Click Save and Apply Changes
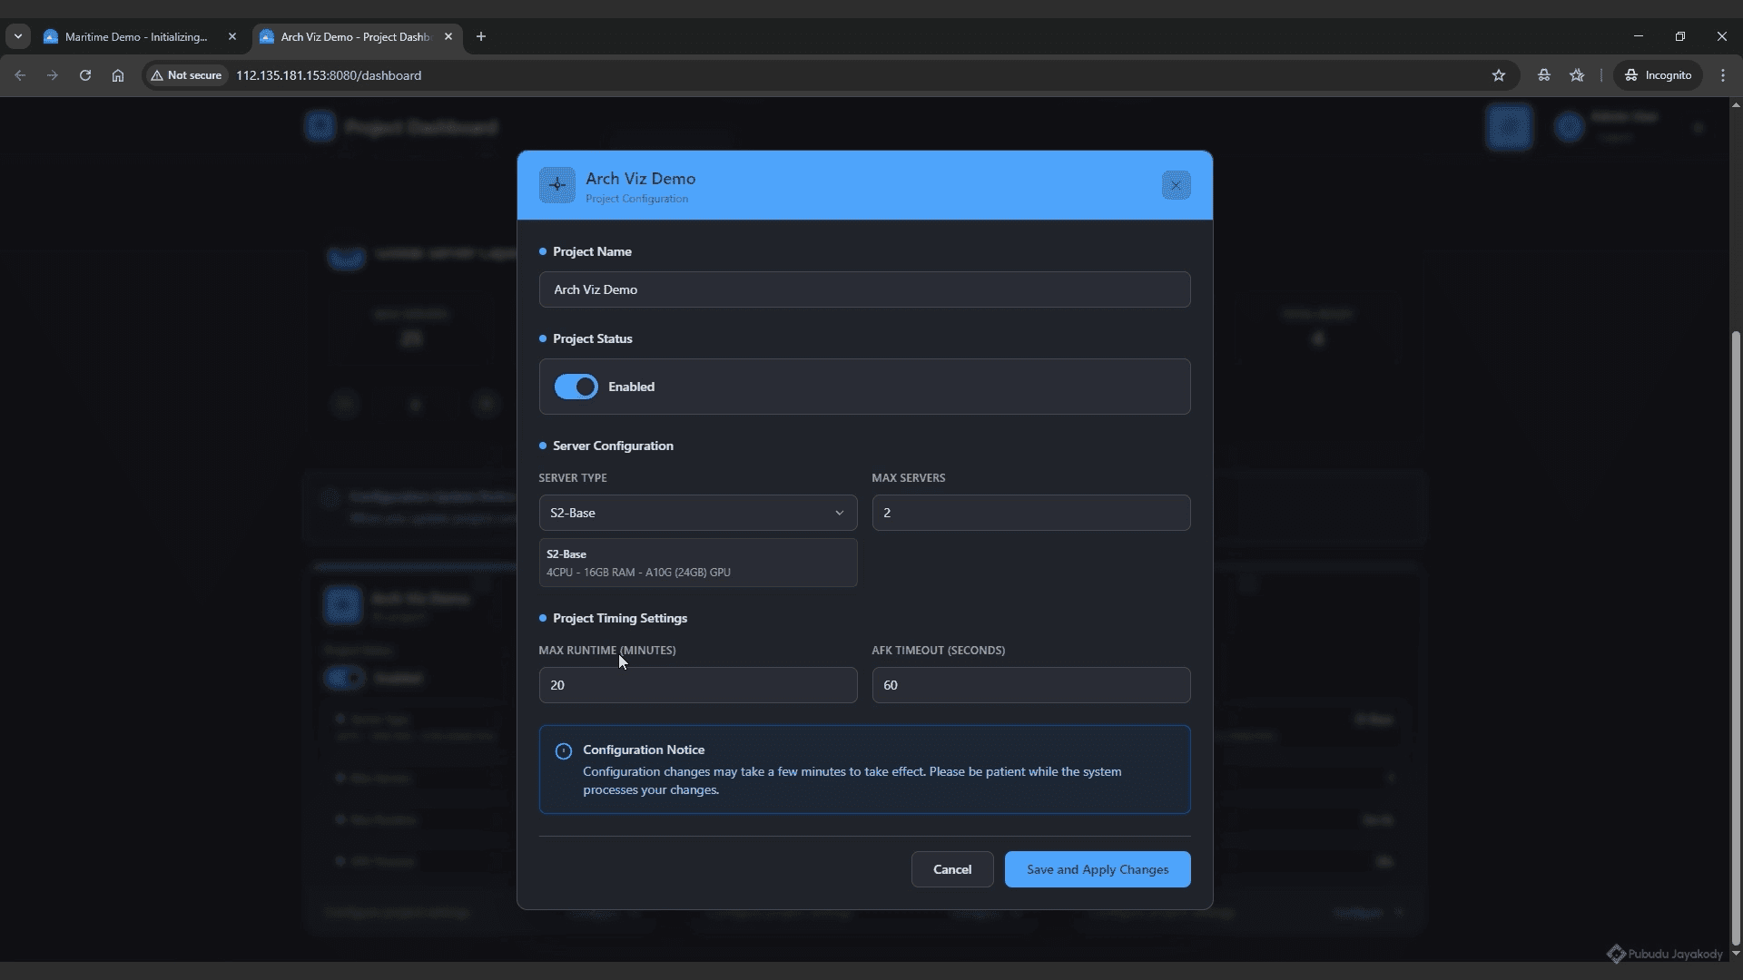 click(x=1097, y=869)
